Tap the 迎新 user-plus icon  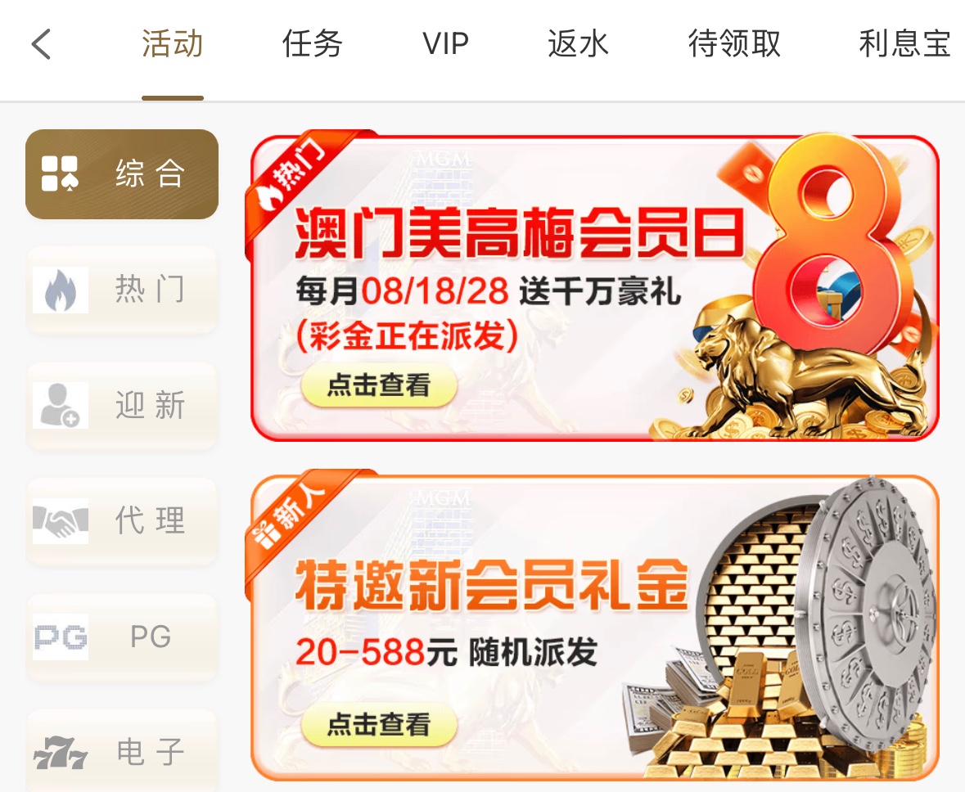[x=61, y=406]
